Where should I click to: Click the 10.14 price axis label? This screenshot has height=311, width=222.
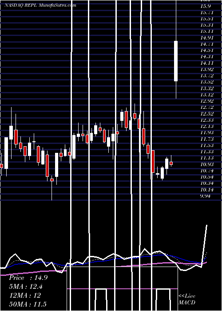(x=207, y=190)
